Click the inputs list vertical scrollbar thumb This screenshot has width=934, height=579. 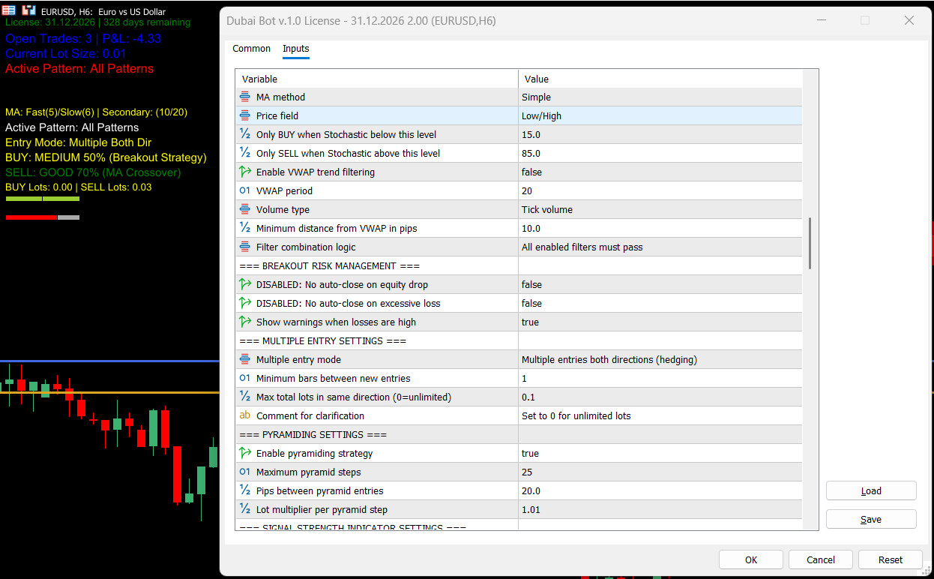810,244
